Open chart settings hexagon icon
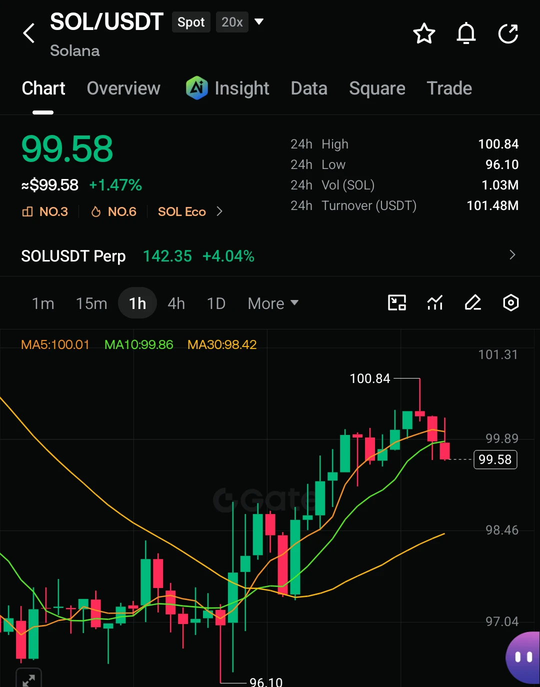Screen dimensions: 540x687 [510, 302]
